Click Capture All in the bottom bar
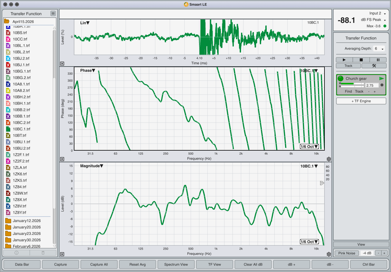391x272 pixels. 99,264
